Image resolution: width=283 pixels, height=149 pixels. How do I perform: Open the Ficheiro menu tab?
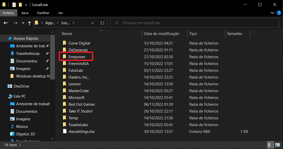click(x=9, y=13)
